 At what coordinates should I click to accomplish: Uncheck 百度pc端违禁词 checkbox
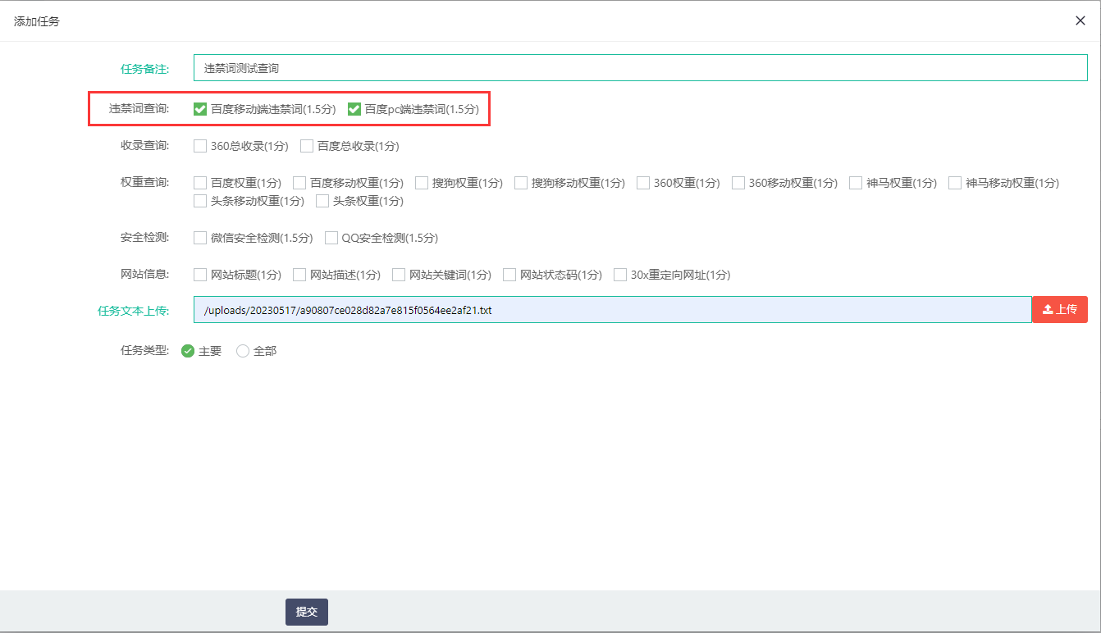coord(354,109)
